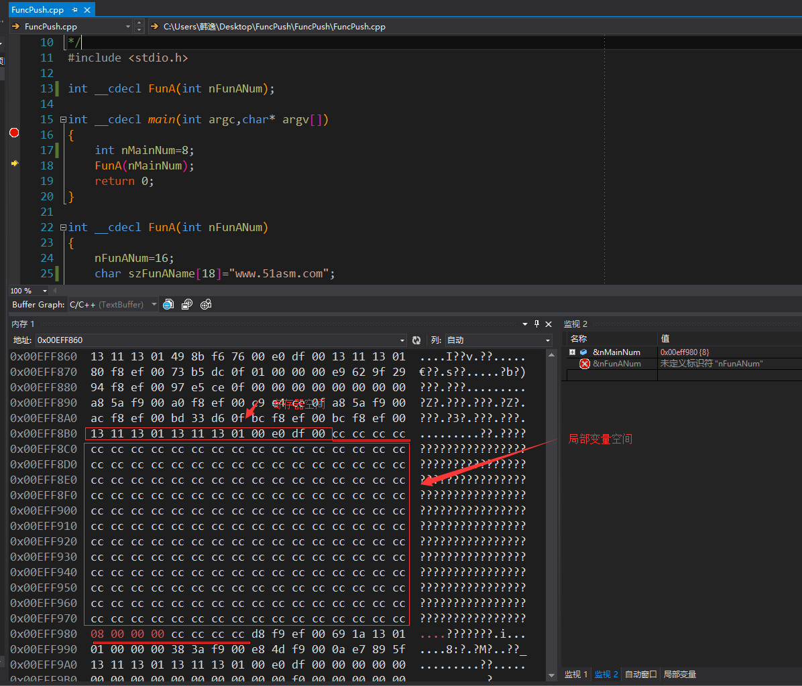Switch to the 局部变量 tab
Image resolution: width=802 pixels, height=686 pixels.
tap(680, 675)
